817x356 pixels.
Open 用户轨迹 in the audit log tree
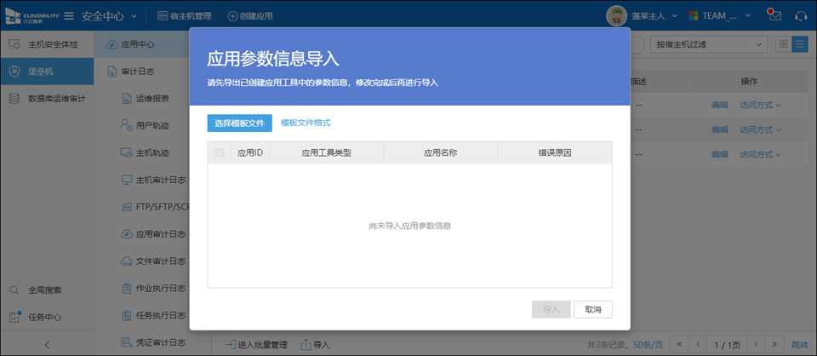[151, 126]
